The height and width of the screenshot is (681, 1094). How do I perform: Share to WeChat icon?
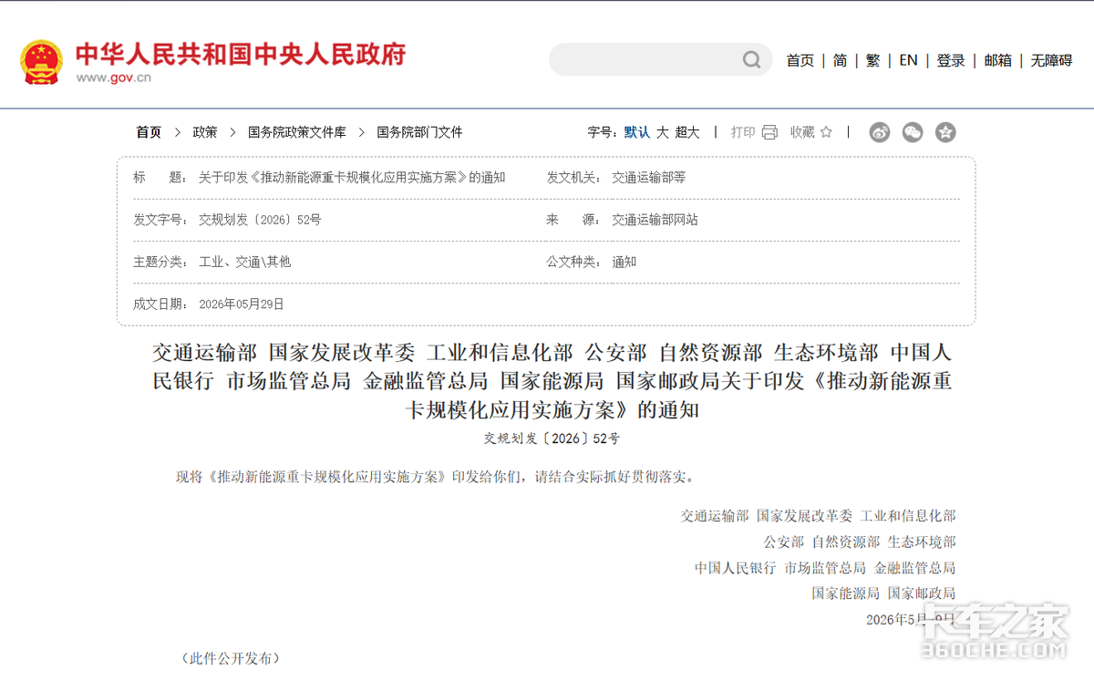913,132
